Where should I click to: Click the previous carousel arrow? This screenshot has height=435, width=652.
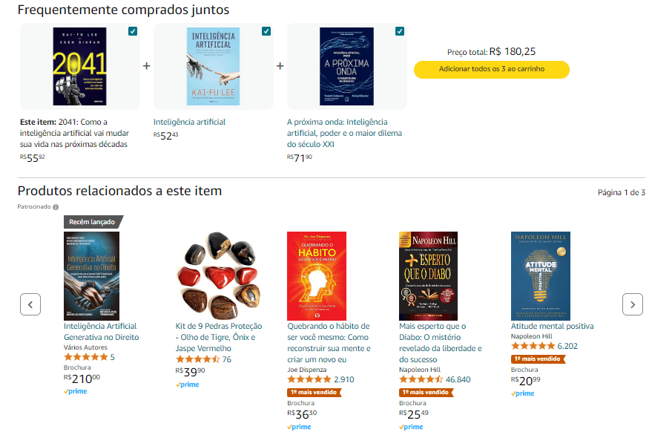point(30,304)
